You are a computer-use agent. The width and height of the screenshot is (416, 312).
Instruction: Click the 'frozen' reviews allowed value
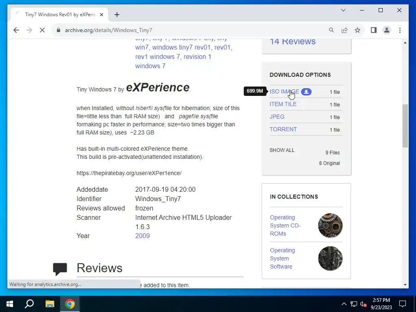[144, 208]
